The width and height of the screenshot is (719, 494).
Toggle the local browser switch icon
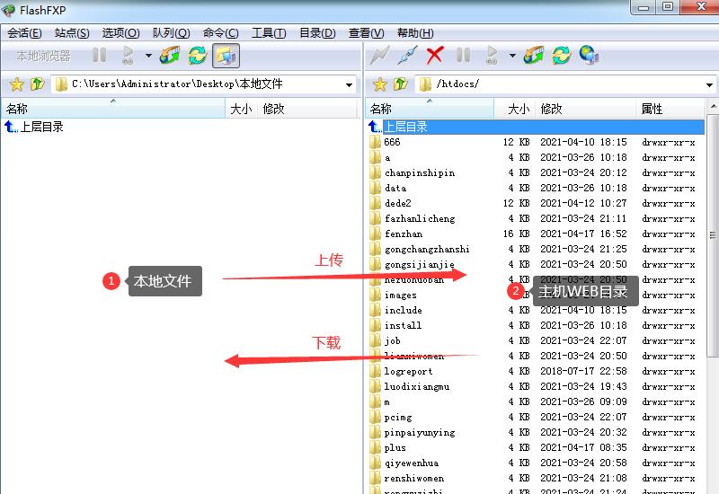225,56
